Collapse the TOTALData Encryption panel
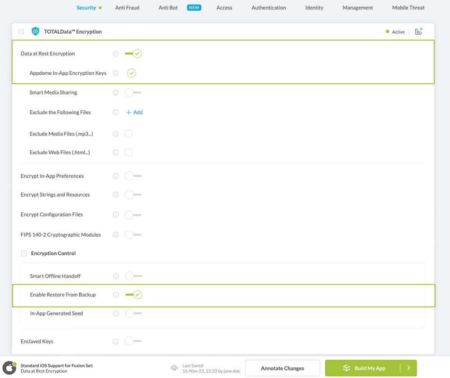450x378 pixels. pyautogui.click(x=21, y=31)
